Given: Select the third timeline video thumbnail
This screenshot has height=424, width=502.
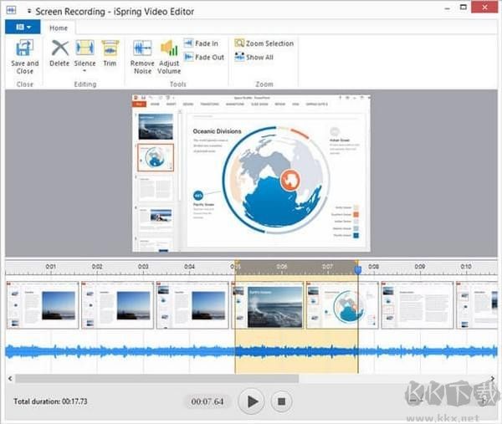Looking at the screenshot, I should pyautogui.click(x=192, y=305).
